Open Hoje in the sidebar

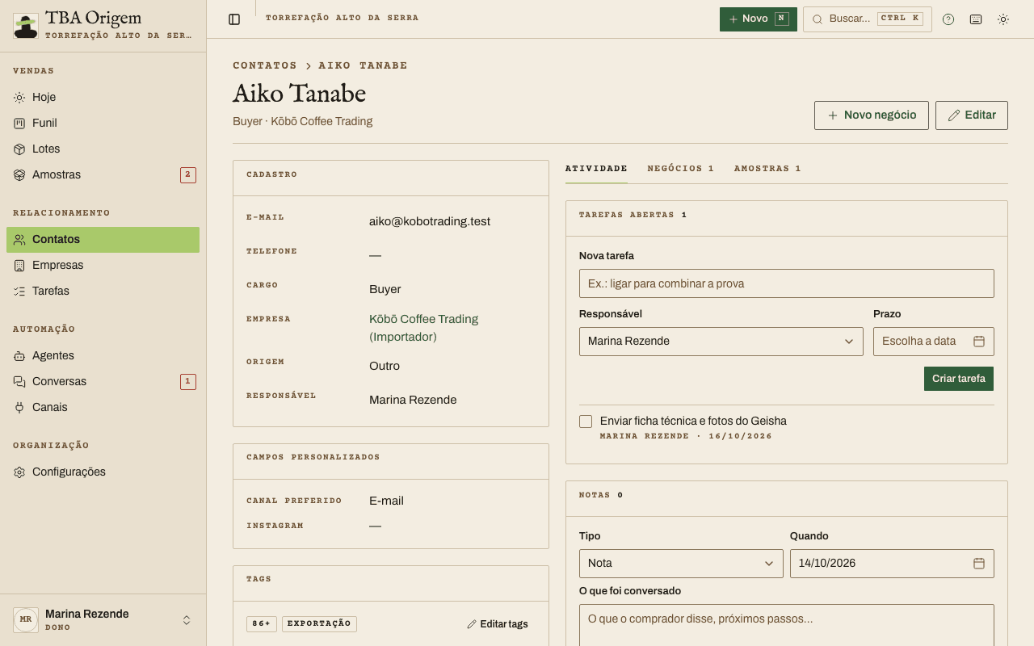pyautogui.click(x=103, y=97)
